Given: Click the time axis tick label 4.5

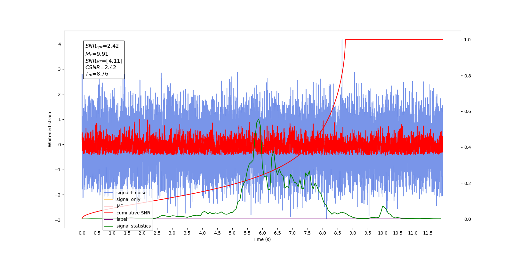Looking at the screenshot, I should (217, 233).
